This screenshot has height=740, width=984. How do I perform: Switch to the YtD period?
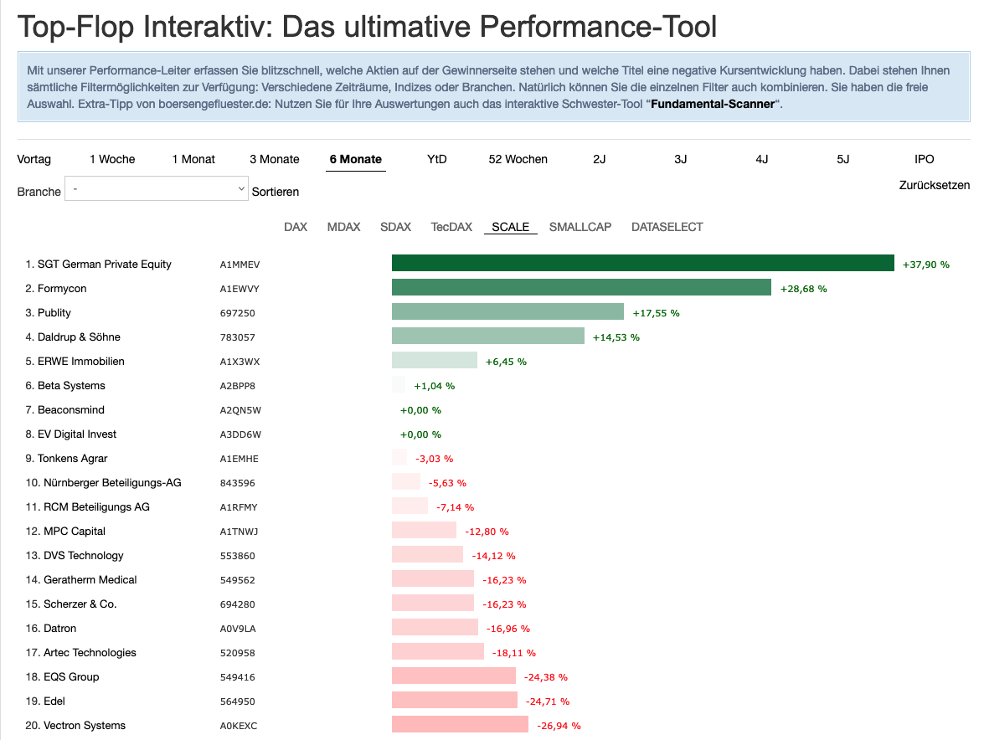tap(437, 159)
